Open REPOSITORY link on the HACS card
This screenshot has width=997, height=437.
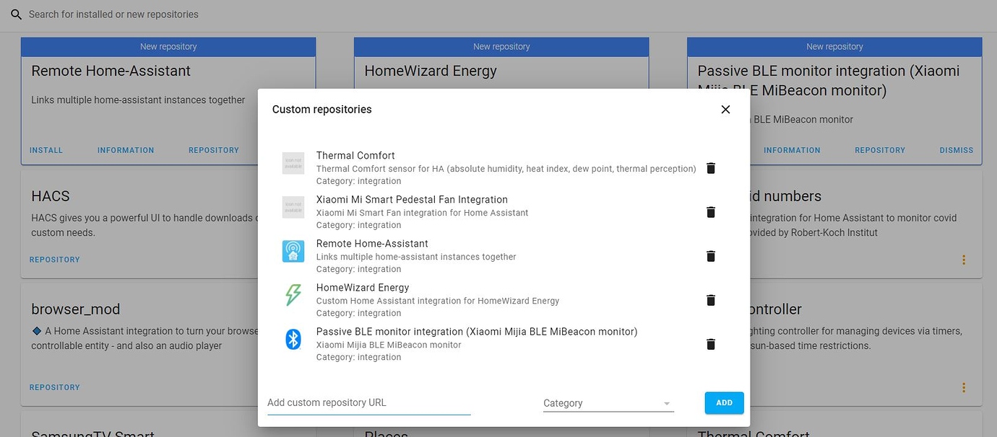[55, 260]
